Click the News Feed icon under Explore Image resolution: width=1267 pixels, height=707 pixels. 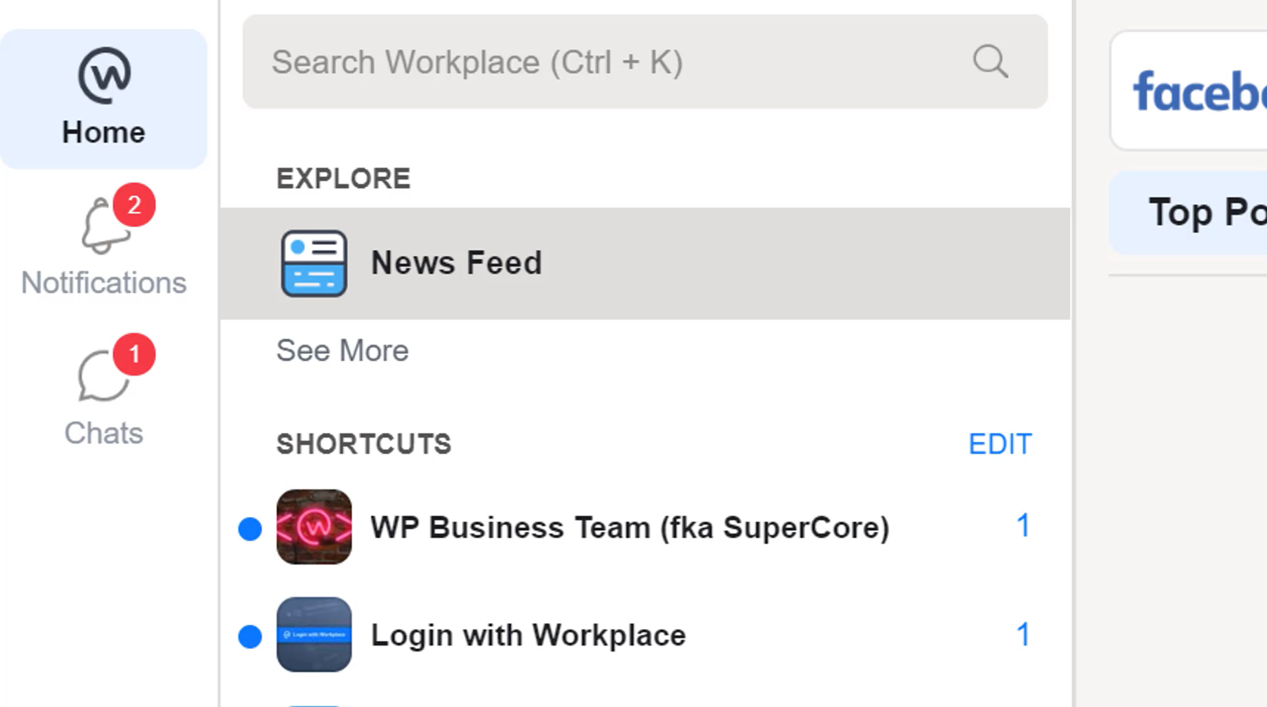pyautogui.click(x=314, y=263)
